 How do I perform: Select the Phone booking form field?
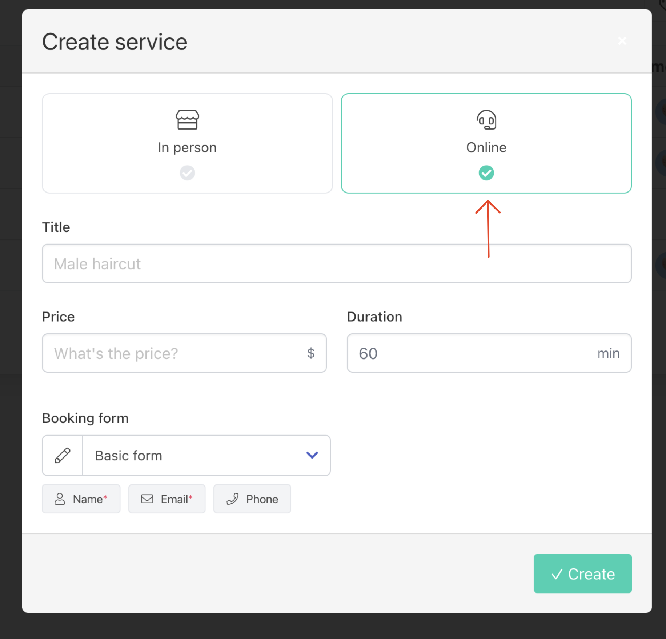[x=252, y=499]
